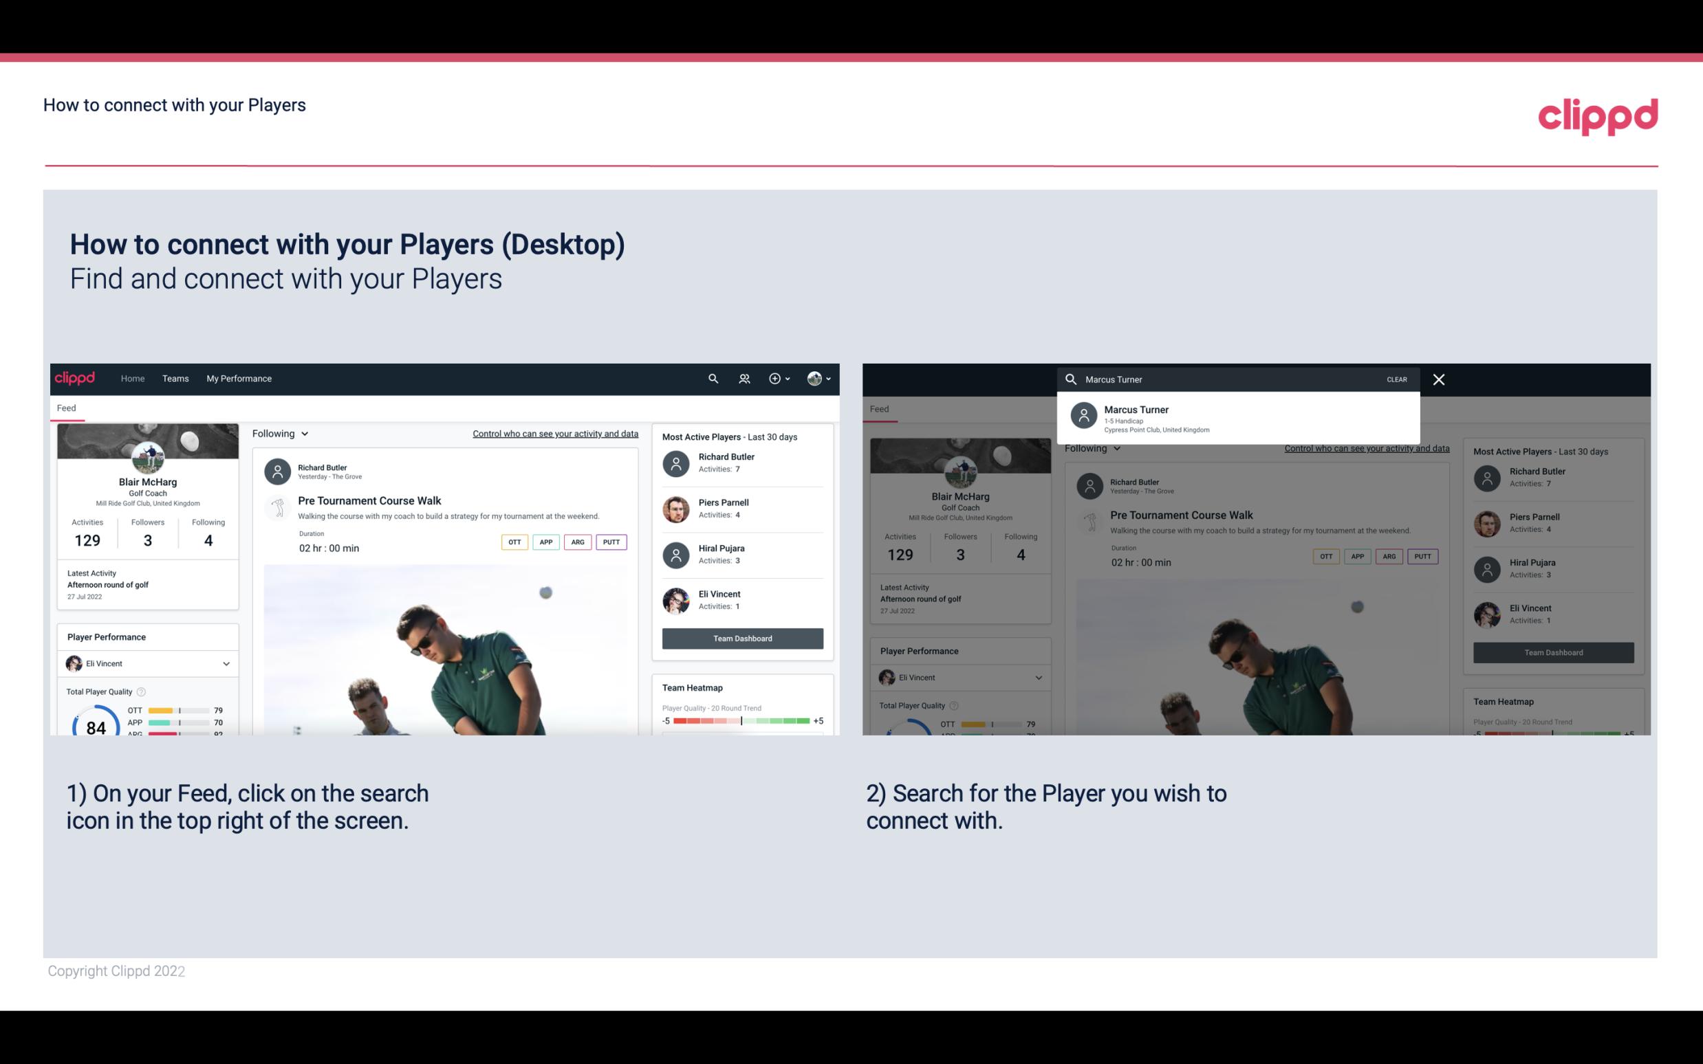Image resolution: width=1703 pixels, height=1064 pixels.
Task: Click the APP performance category icon
Action: click(x=544, y=540)
